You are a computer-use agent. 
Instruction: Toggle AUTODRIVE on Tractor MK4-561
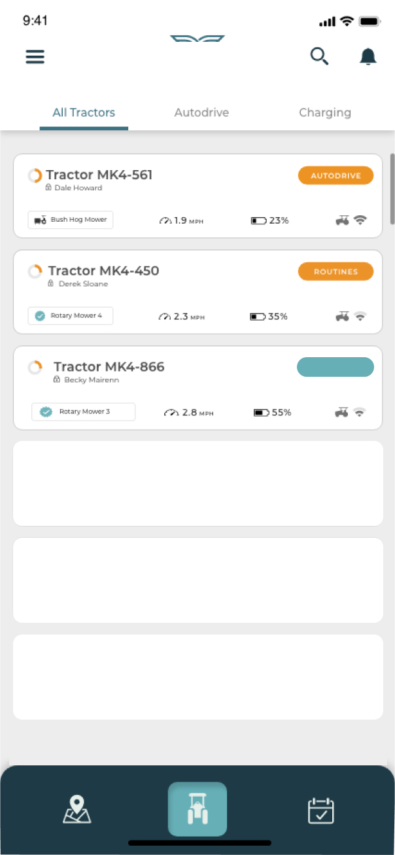click(x=335, y=175)
